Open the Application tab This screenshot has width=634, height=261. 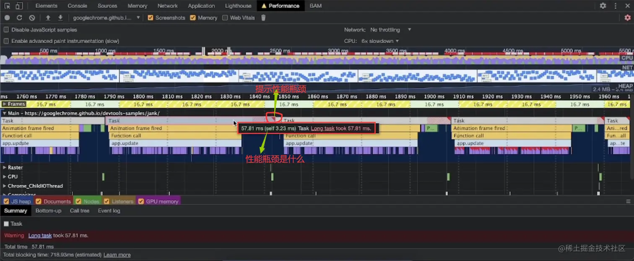(x=201, y=6)
